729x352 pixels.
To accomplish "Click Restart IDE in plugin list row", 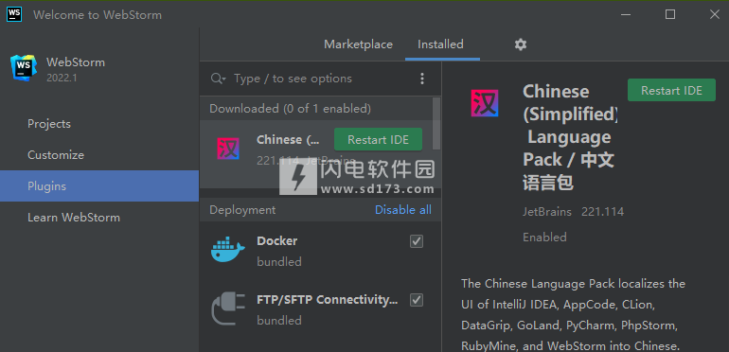I will coord(378,139).
